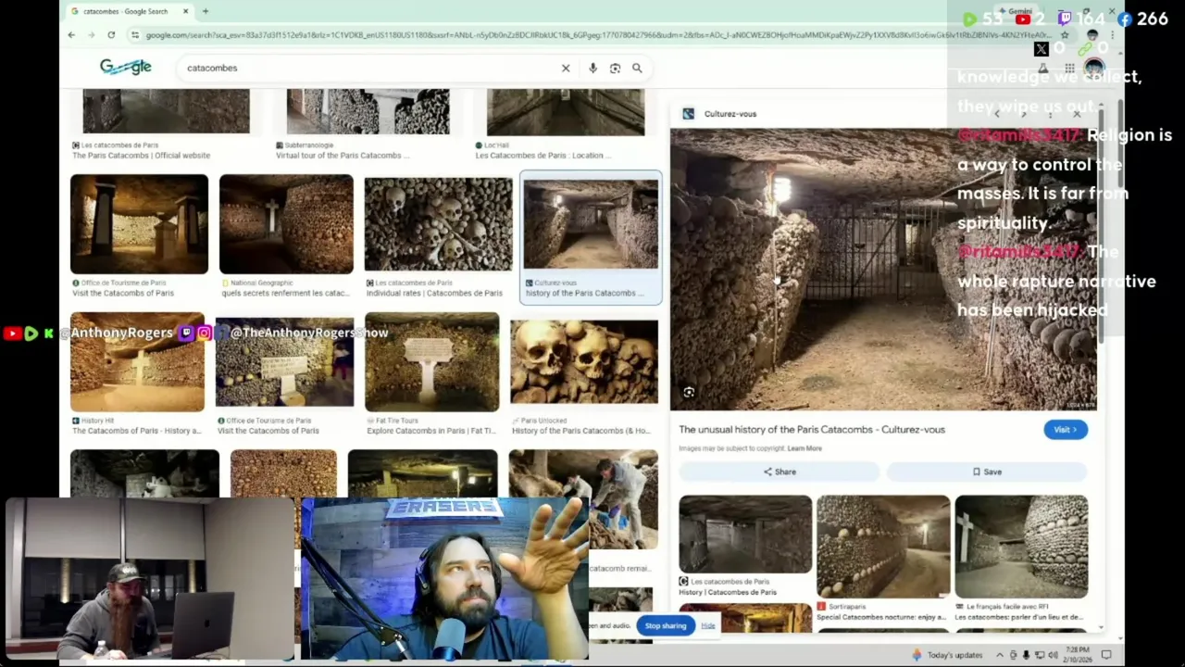
Task: Open Today's updates in the taskbar
Action: pos(946,655)
